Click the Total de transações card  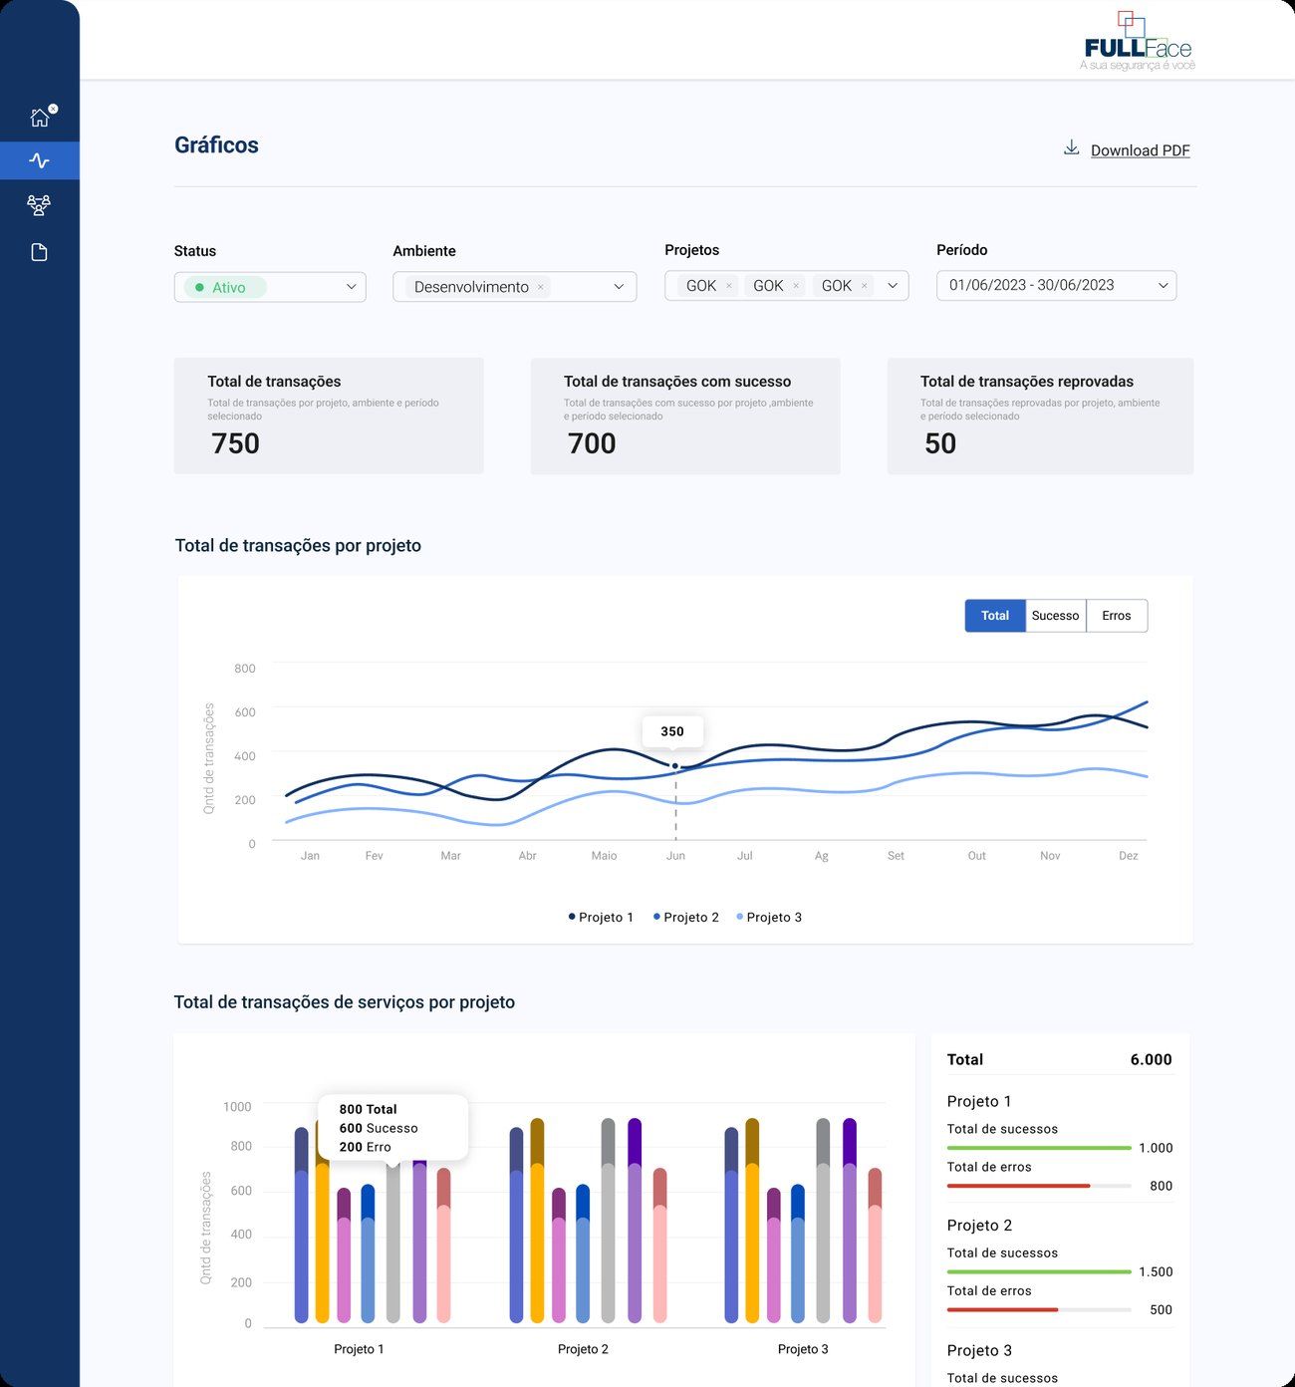coord(329,416)
